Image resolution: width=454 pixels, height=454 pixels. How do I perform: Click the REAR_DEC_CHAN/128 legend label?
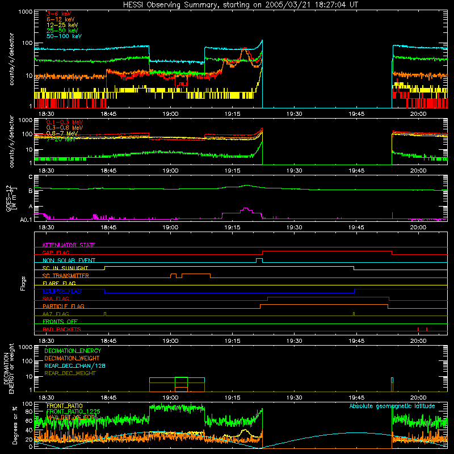[75, 365]
